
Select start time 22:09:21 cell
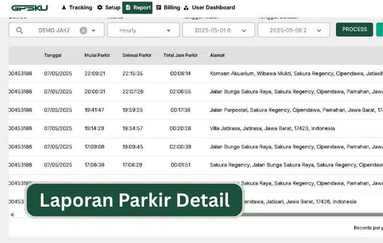tap(95, 74)
